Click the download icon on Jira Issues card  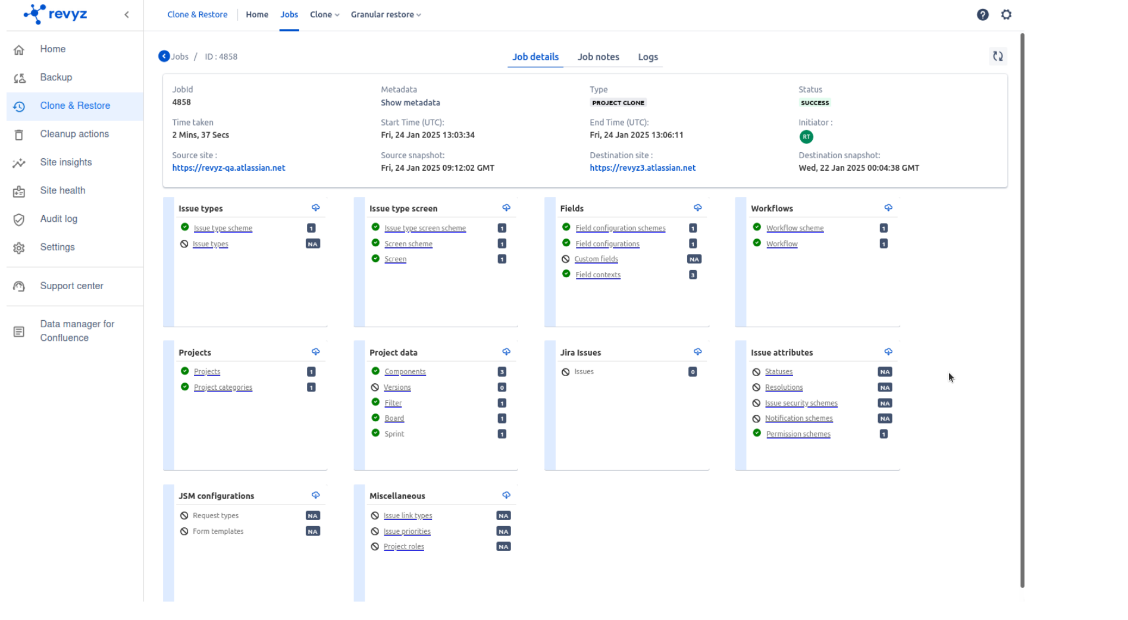[x=697, y=352]
